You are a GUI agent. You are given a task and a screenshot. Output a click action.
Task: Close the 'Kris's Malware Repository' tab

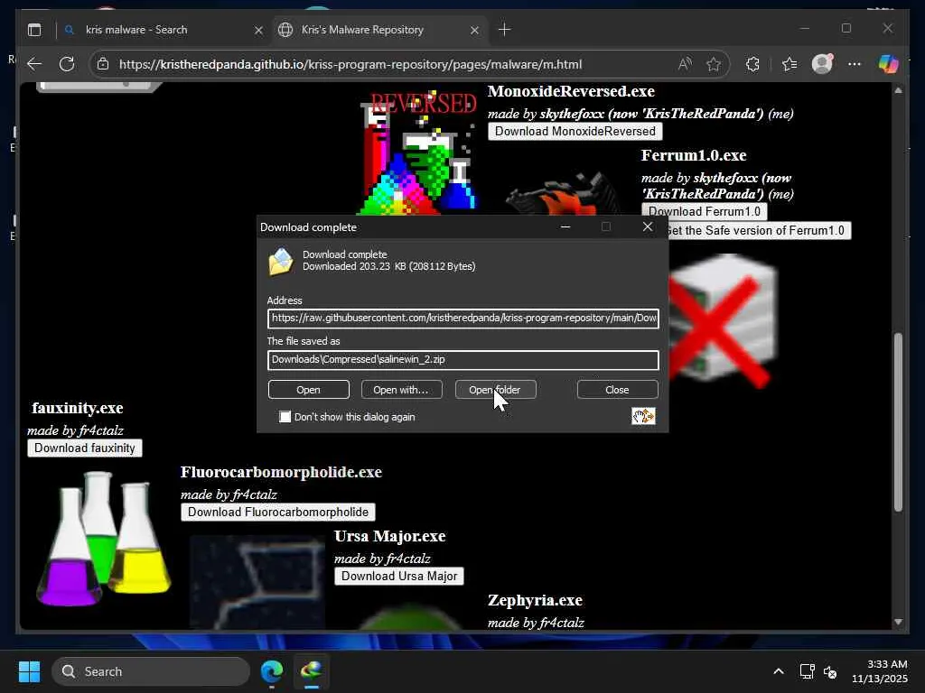click(x=474, y=30)
